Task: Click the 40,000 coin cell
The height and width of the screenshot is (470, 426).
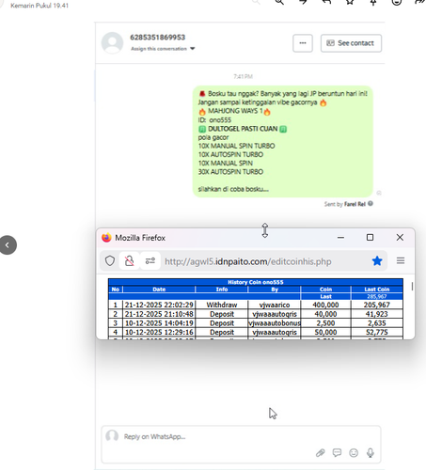Action: point(325,314)
